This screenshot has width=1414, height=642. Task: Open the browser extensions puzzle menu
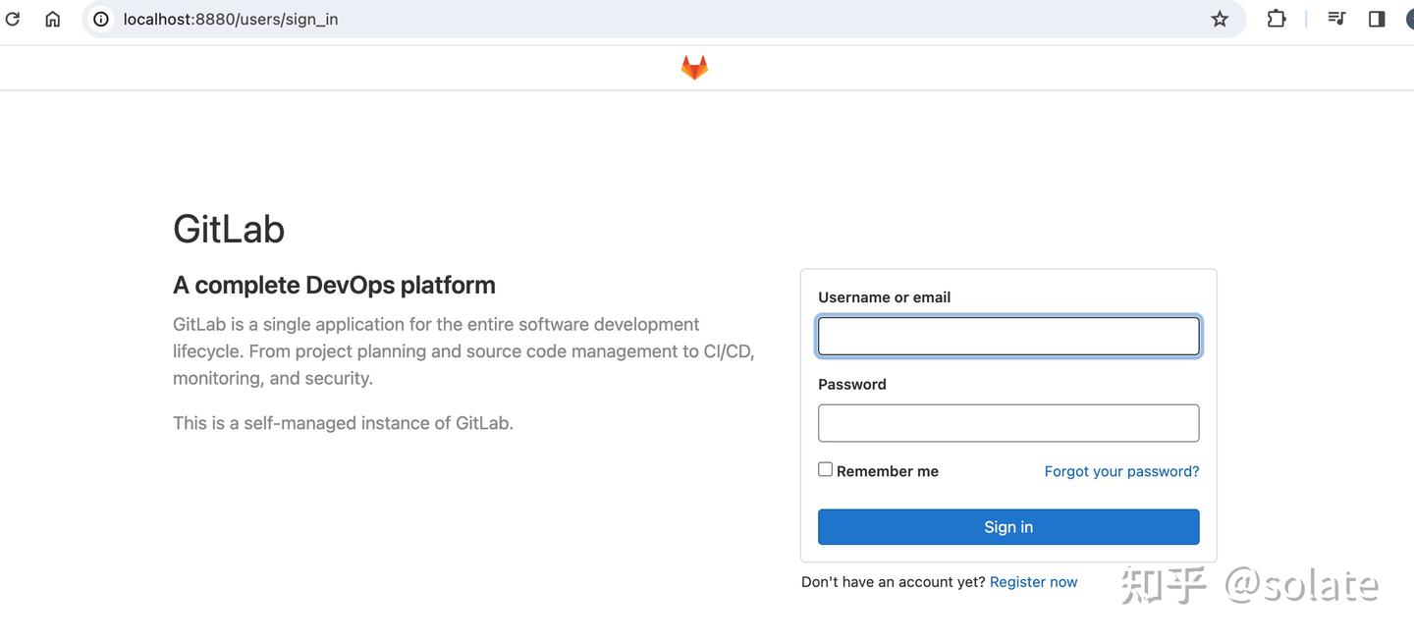(1276, 18)
